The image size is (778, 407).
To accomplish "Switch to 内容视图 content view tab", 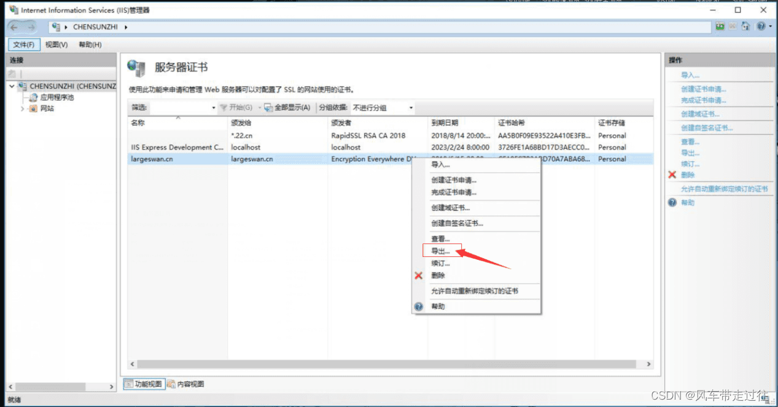I will 186,384.
